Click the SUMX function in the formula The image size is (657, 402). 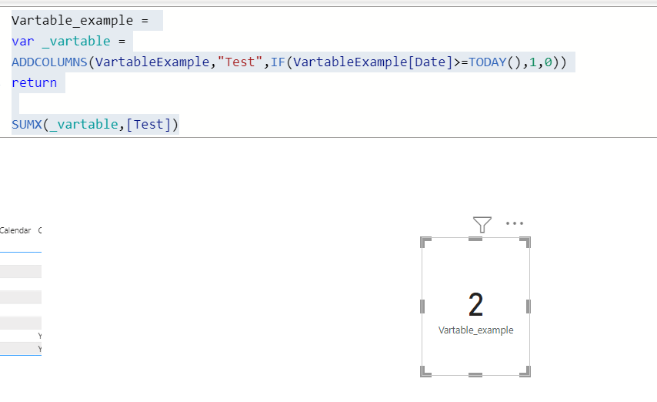click(27, 125)
